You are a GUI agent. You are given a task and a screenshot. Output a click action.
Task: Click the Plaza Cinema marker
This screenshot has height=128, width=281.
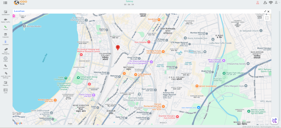(x=94, y=95)
